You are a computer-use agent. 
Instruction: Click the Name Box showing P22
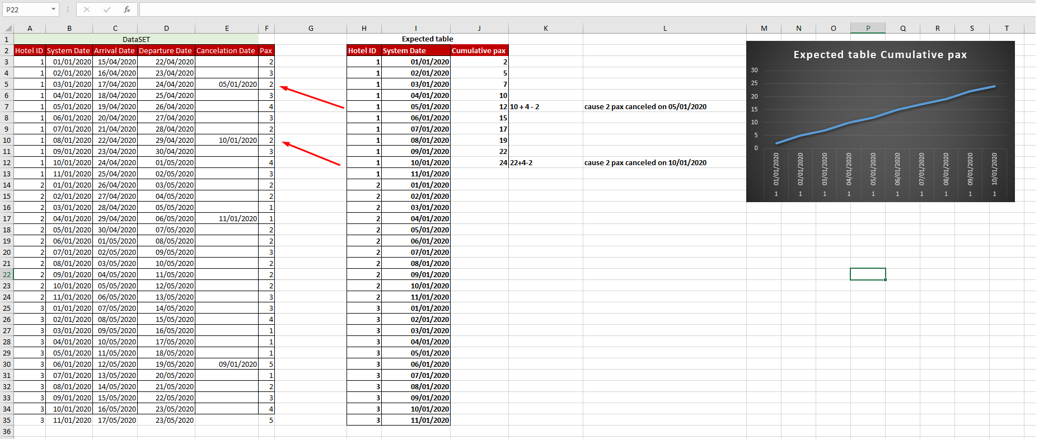click(26, 10)
